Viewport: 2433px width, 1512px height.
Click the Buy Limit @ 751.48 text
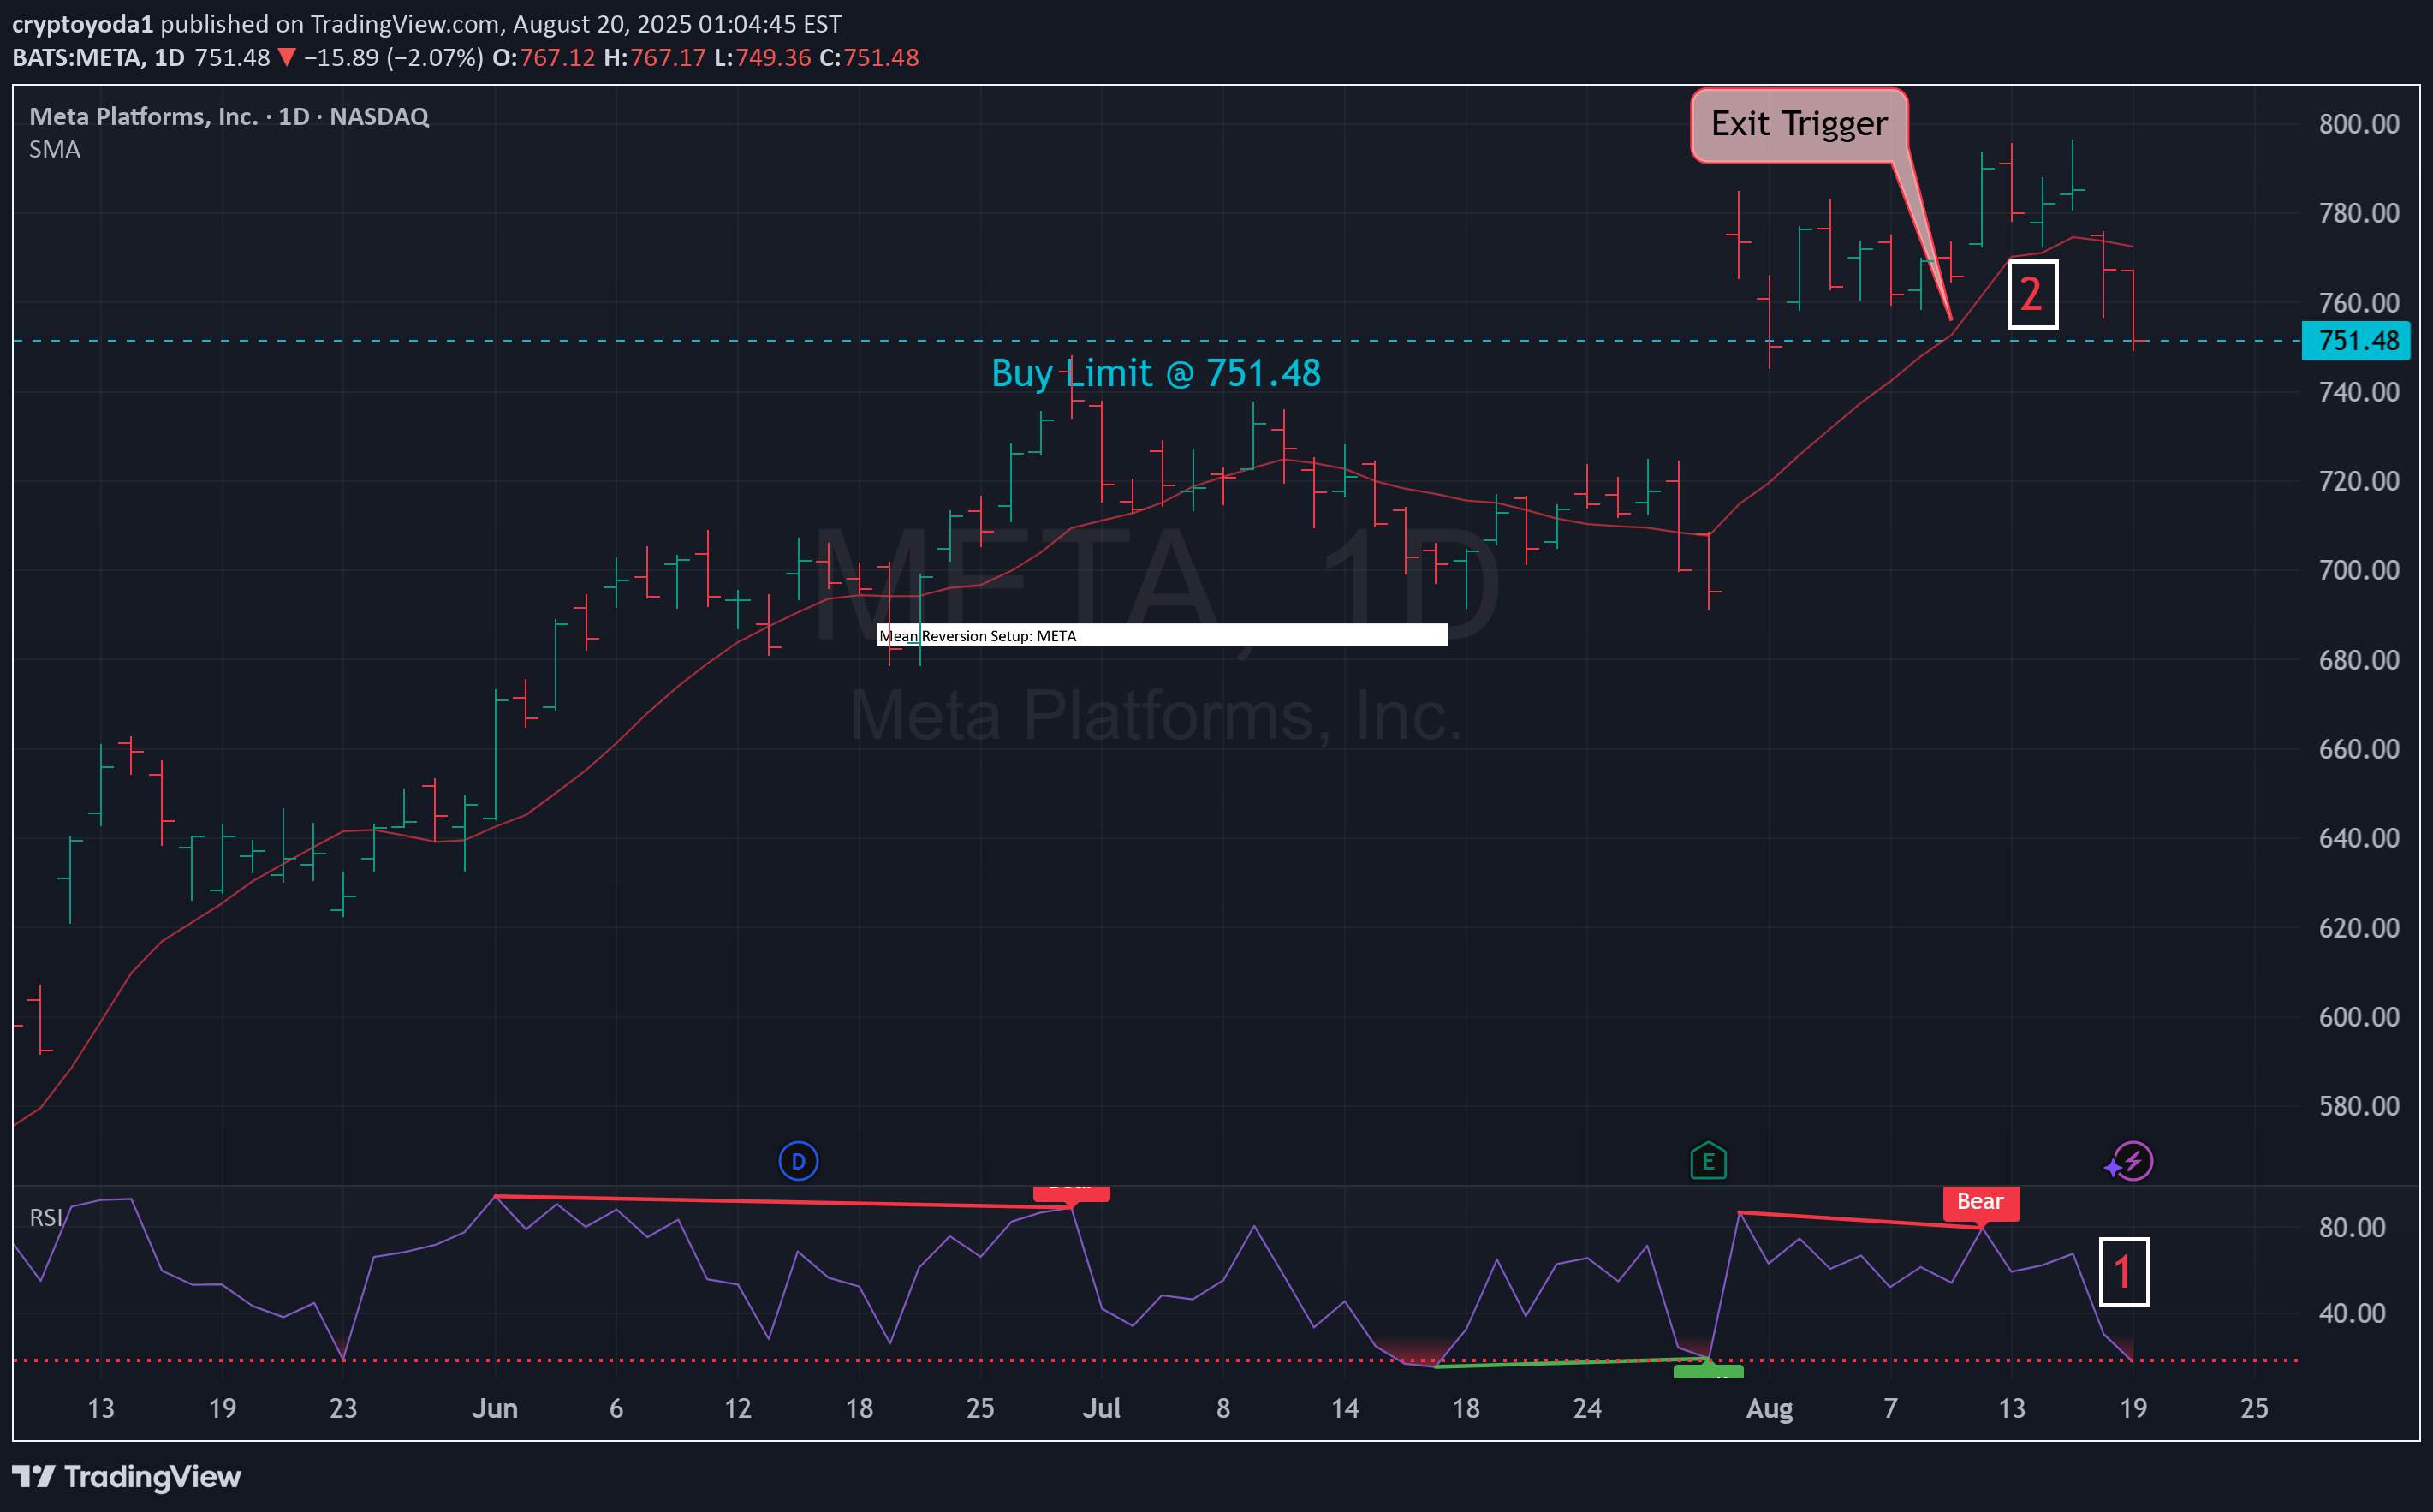1156,373
